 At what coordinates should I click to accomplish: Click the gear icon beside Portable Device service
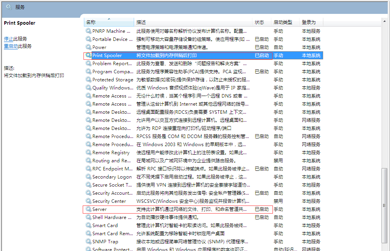88,39
